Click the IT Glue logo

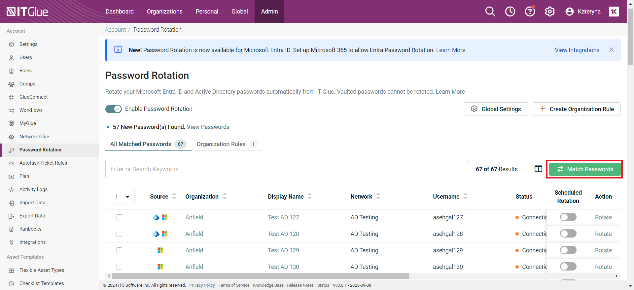(x=27, y=12)
